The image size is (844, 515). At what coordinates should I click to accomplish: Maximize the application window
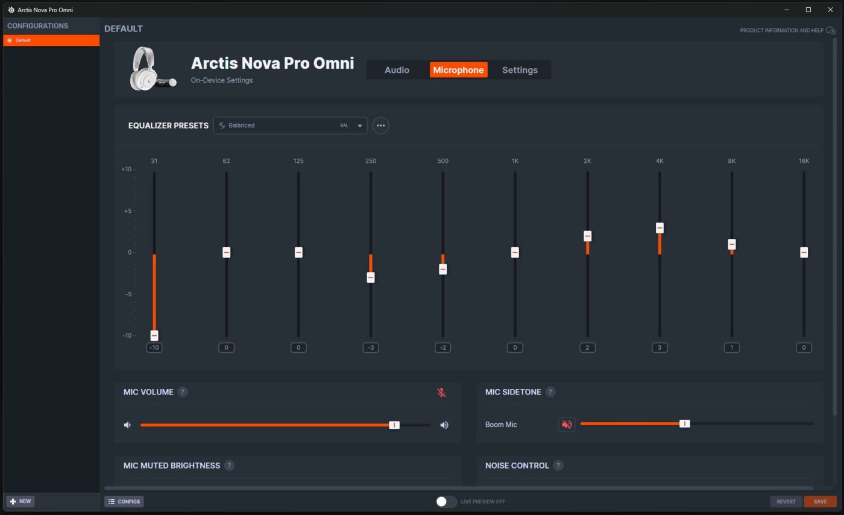pos(808,10)
